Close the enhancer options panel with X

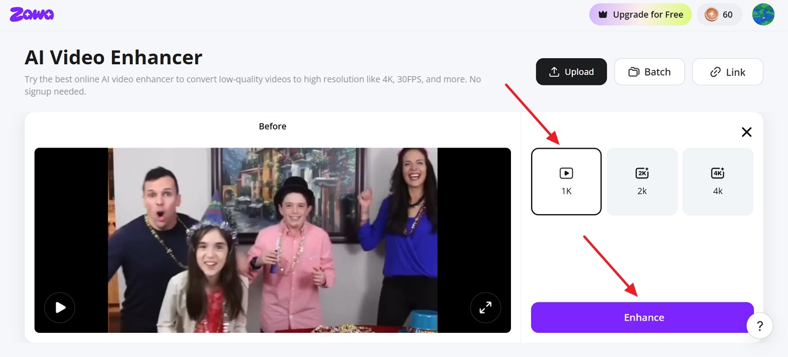747,132
